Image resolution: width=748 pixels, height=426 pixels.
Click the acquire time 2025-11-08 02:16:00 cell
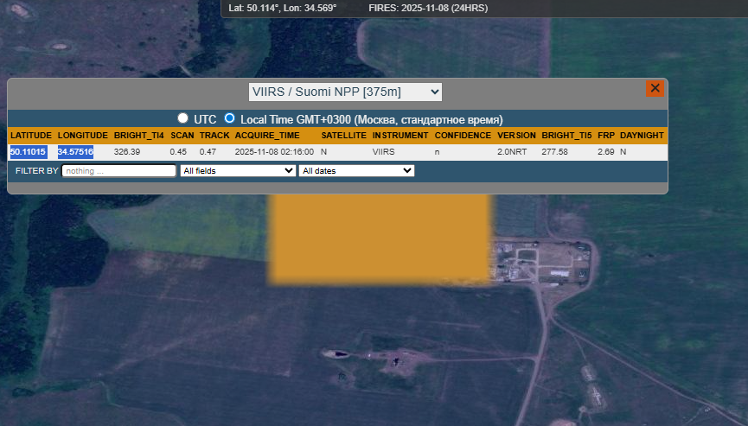click(274, 152)
